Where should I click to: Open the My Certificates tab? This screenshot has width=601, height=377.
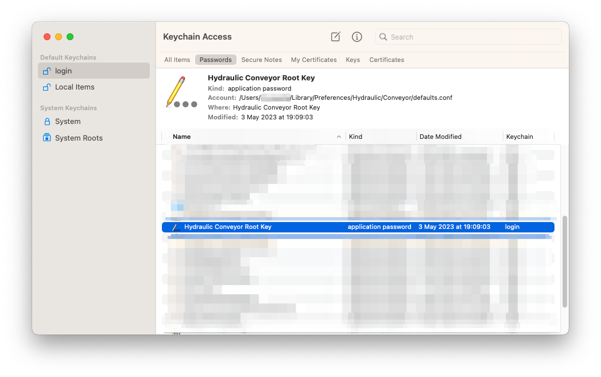[313, 60]
